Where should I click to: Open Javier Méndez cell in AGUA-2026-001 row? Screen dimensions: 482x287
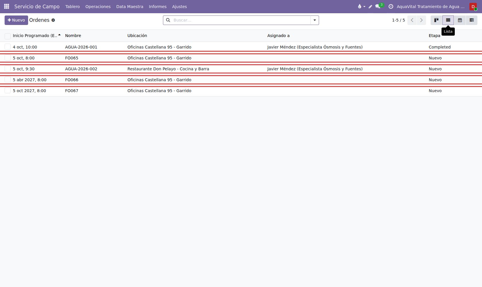coord(315,47)
